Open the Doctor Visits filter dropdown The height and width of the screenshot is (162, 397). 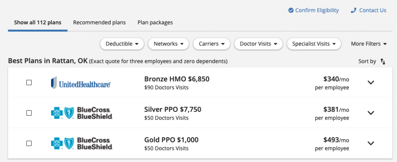coord(258,44)
